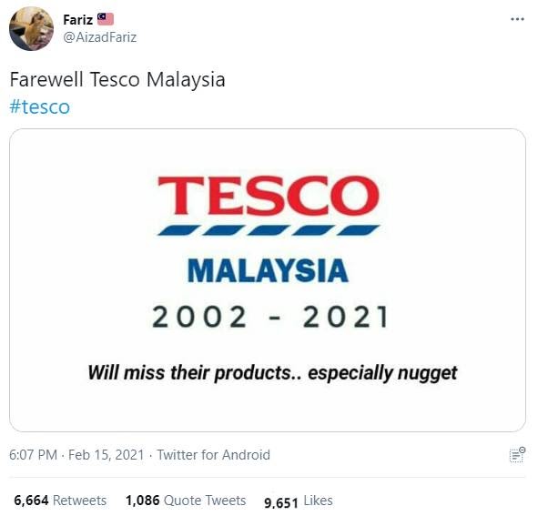Screen dimensions: 538x516
Task: View the 6,664 Retweets list
Action: click(x=60, y=501)
